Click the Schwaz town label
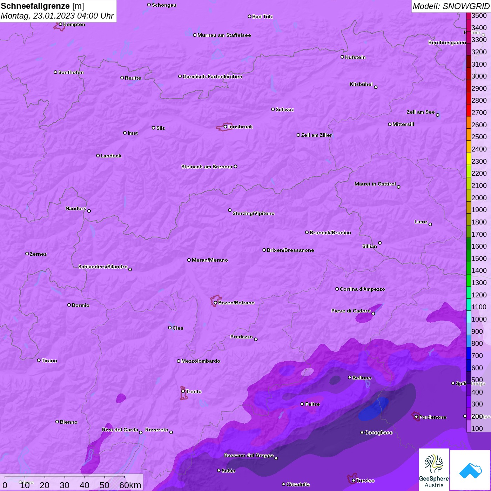The width and height of the screenshot is (491, 491). coord(285,109)
